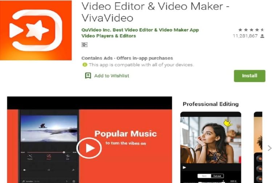This screenshot has width=272, height=183.
Task: Click the 12+ content rating badge
Action: [85, 44]
